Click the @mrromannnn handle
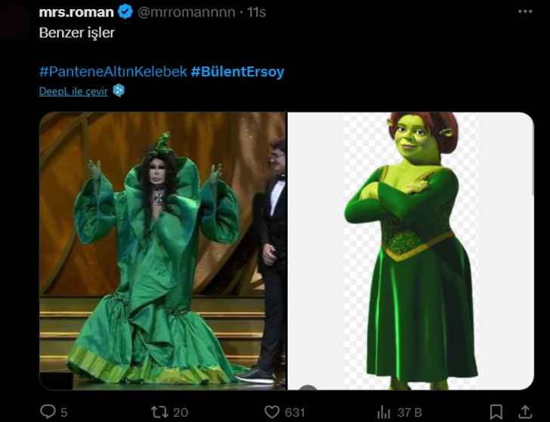This screenshot has height=422, width=550. pyautogui.click(x=187, y=12)
